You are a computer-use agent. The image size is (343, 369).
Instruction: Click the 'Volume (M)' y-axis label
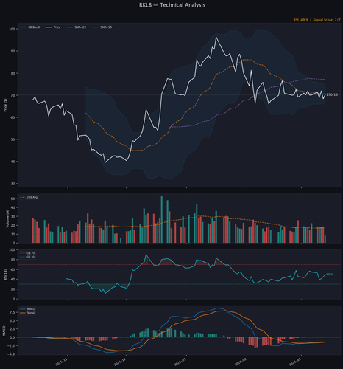(7, 218)
